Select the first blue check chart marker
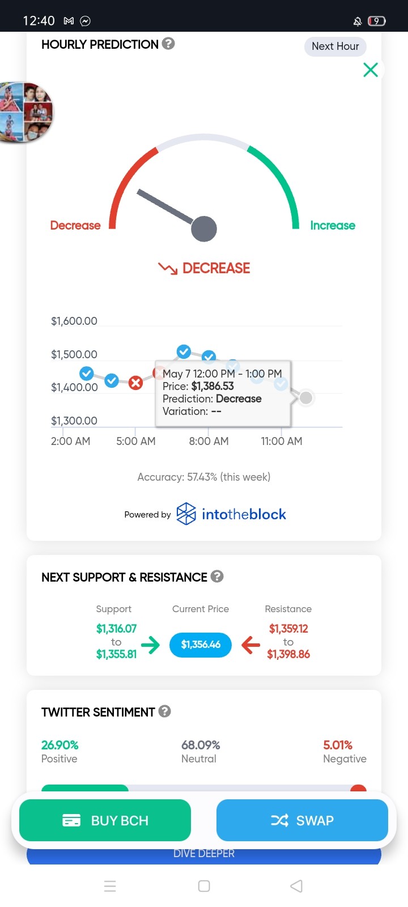 coord(87,374)
